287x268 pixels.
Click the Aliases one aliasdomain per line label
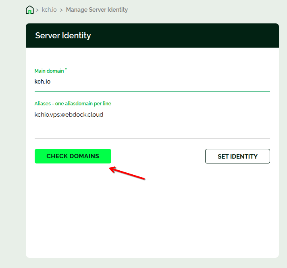[73, 104]
